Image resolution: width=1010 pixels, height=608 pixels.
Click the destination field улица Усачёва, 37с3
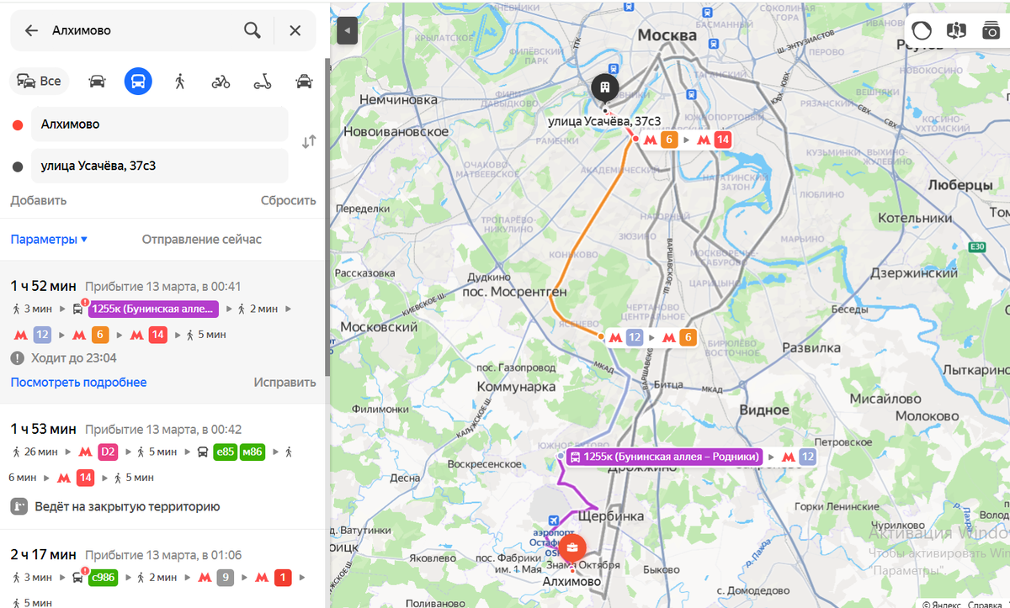pos(160,166)
